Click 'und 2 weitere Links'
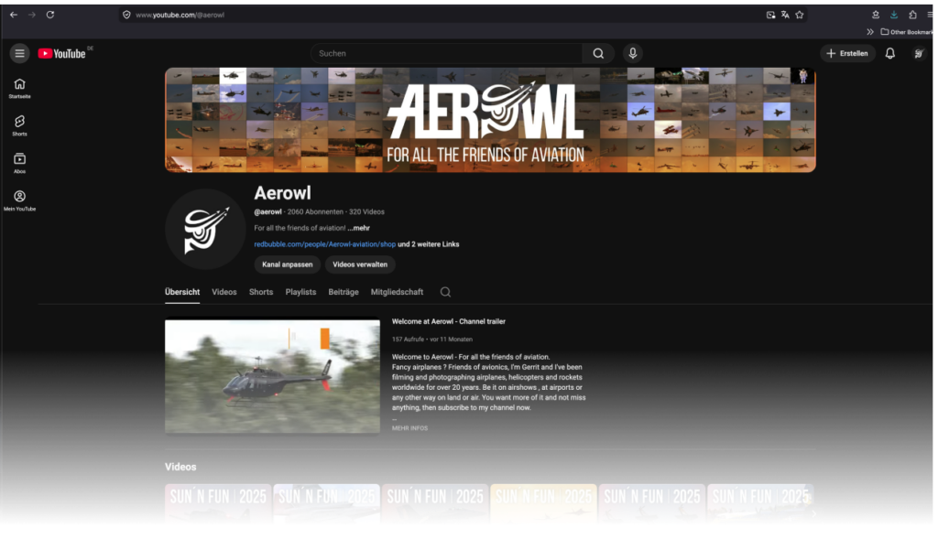 pos(429,243)
